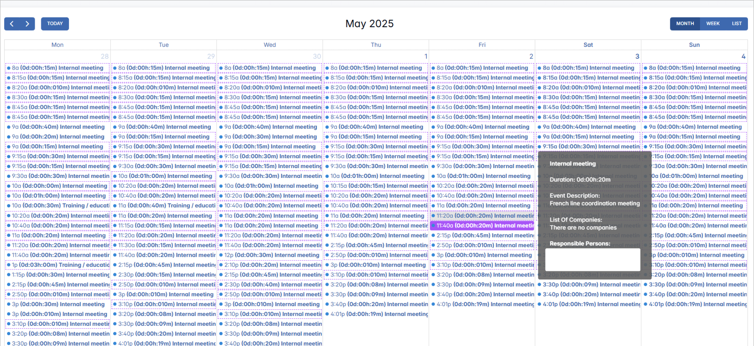Screen dimensions: 754x346
Task: Go to next month with right arrow
Action: [27, 24]
